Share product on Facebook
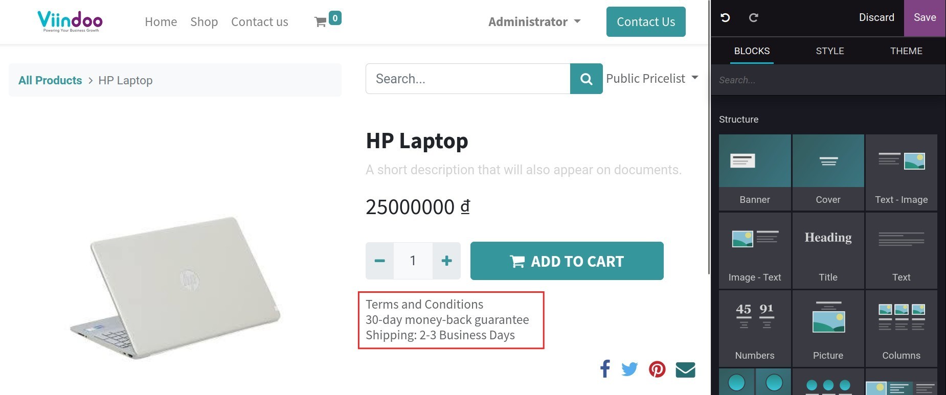This screenshot has height=395, width=946. click(x=605, y=368)
